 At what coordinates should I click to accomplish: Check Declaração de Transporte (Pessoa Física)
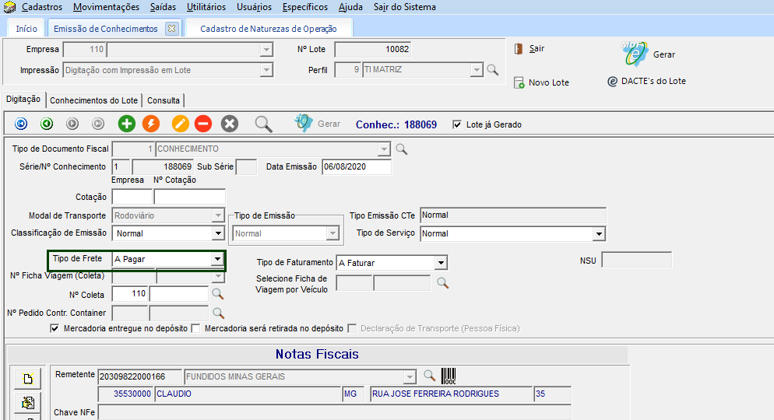tap(352, 328)
